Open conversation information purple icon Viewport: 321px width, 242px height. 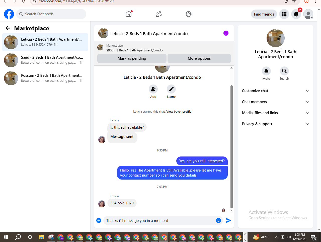point(226,33)
